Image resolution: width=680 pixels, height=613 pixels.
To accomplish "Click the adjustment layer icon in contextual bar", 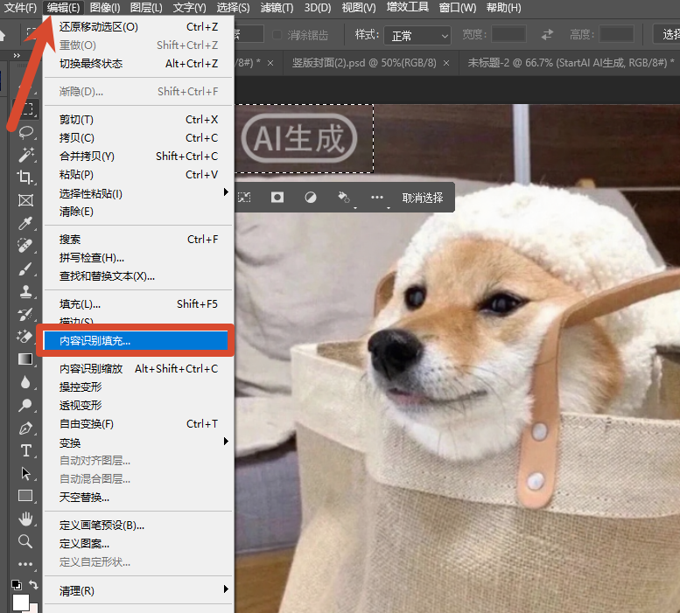I will click(x=311, y=198).
